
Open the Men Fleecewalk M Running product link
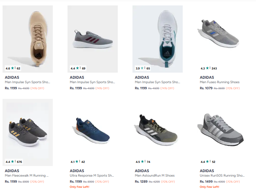pyautogui.click(x=27, y=176)
